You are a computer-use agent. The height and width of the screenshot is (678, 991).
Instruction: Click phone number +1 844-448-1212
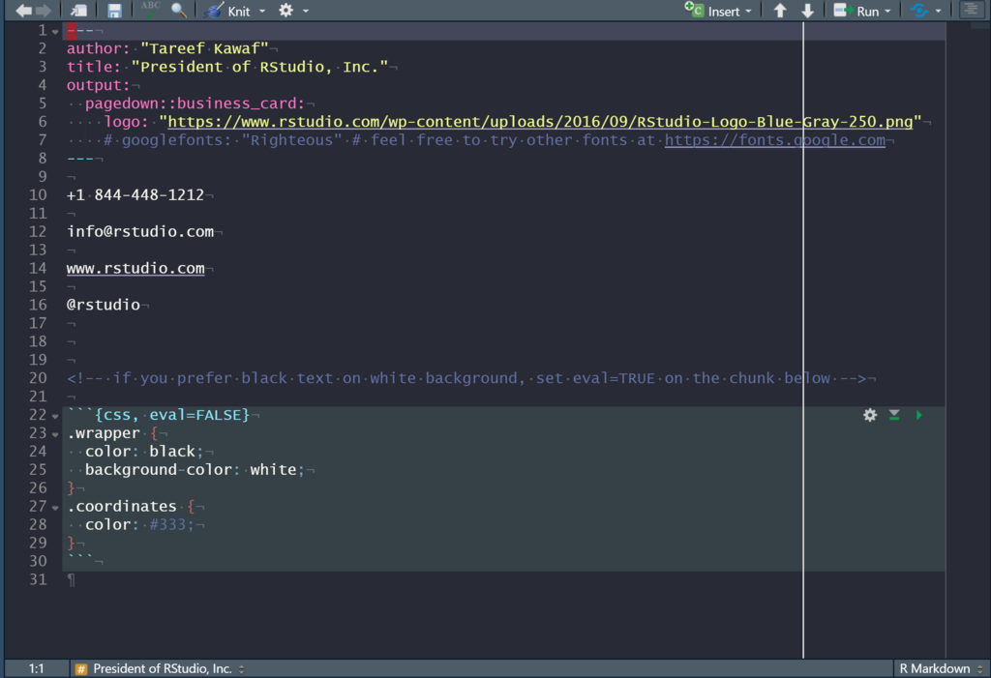point(135,195)
